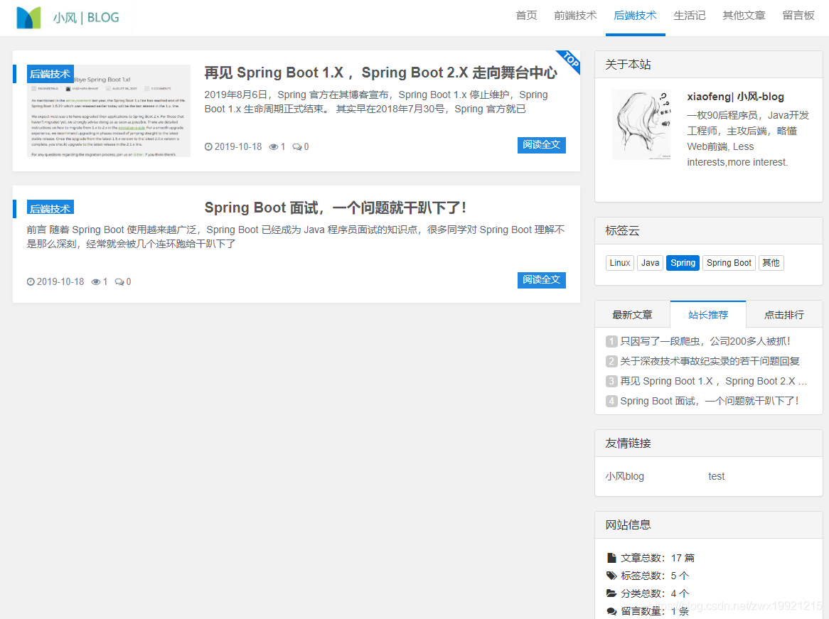Open the 小风blog friend link
Screen dimensions: 829x619
[x=624, y=476]
